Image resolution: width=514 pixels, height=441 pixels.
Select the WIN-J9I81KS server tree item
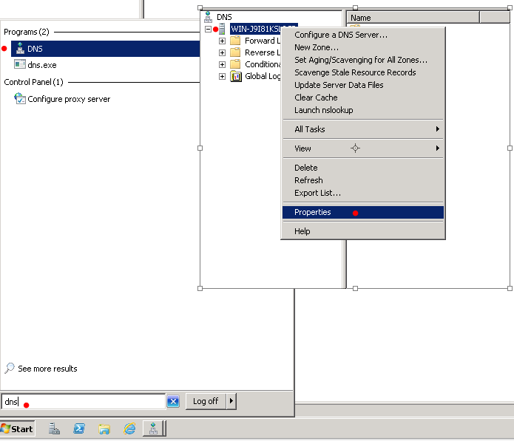point(255,29)
